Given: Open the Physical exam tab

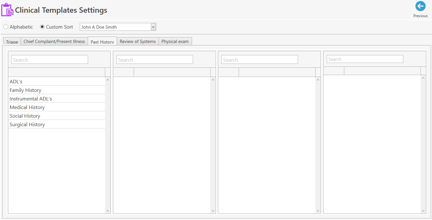Looking at the screenshot, I should (x=175, y=41).
